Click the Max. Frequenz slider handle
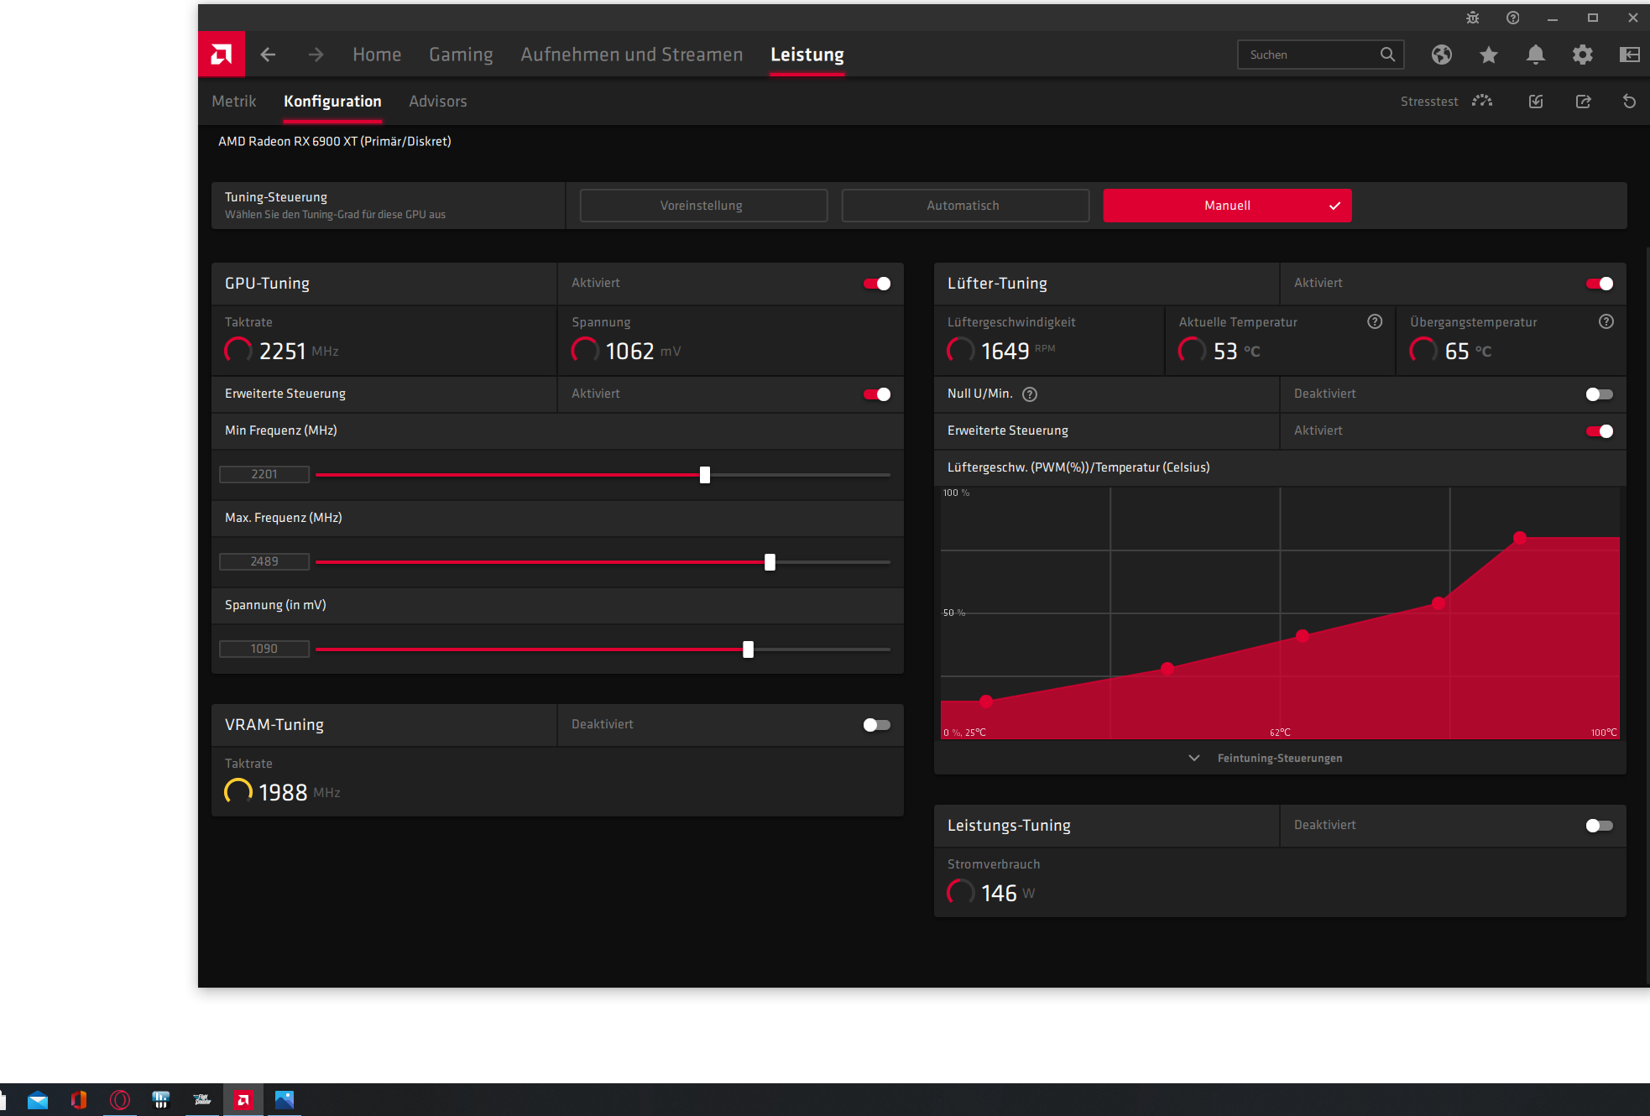This screenshot has width=1650, height=1116. pyautogui.click(x=770, y=562)
